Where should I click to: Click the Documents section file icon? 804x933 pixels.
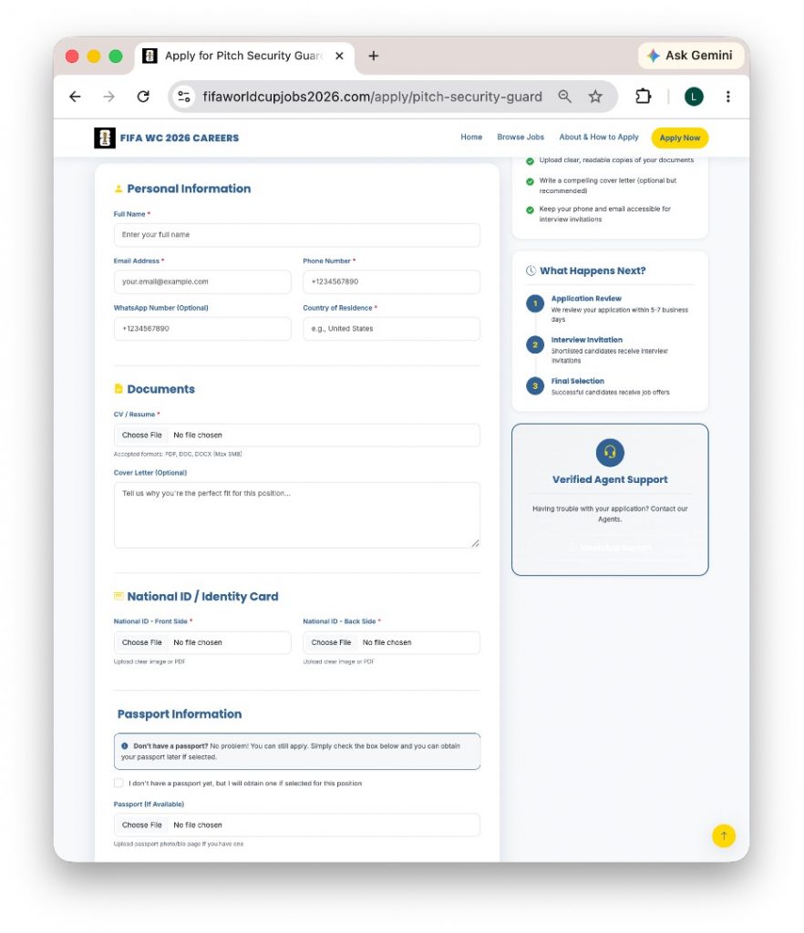point(119,388)
